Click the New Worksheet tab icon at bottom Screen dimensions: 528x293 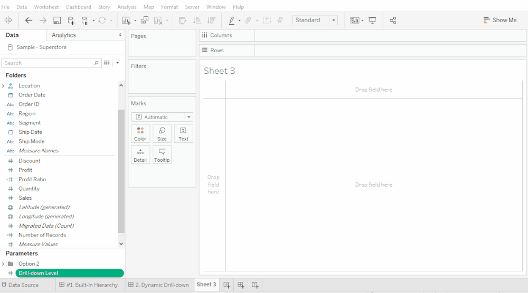227,285
